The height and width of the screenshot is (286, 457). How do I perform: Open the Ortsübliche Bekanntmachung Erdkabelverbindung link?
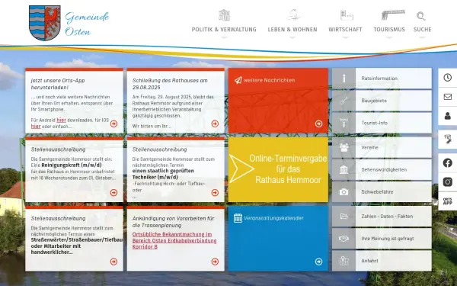coord(174,240)
